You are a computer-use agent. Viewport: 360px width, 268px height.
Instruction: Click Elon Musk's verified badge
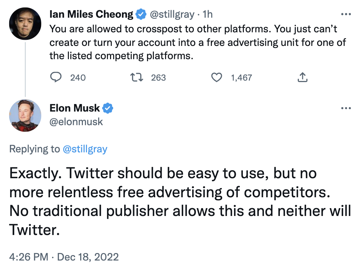tap(108, 108)
